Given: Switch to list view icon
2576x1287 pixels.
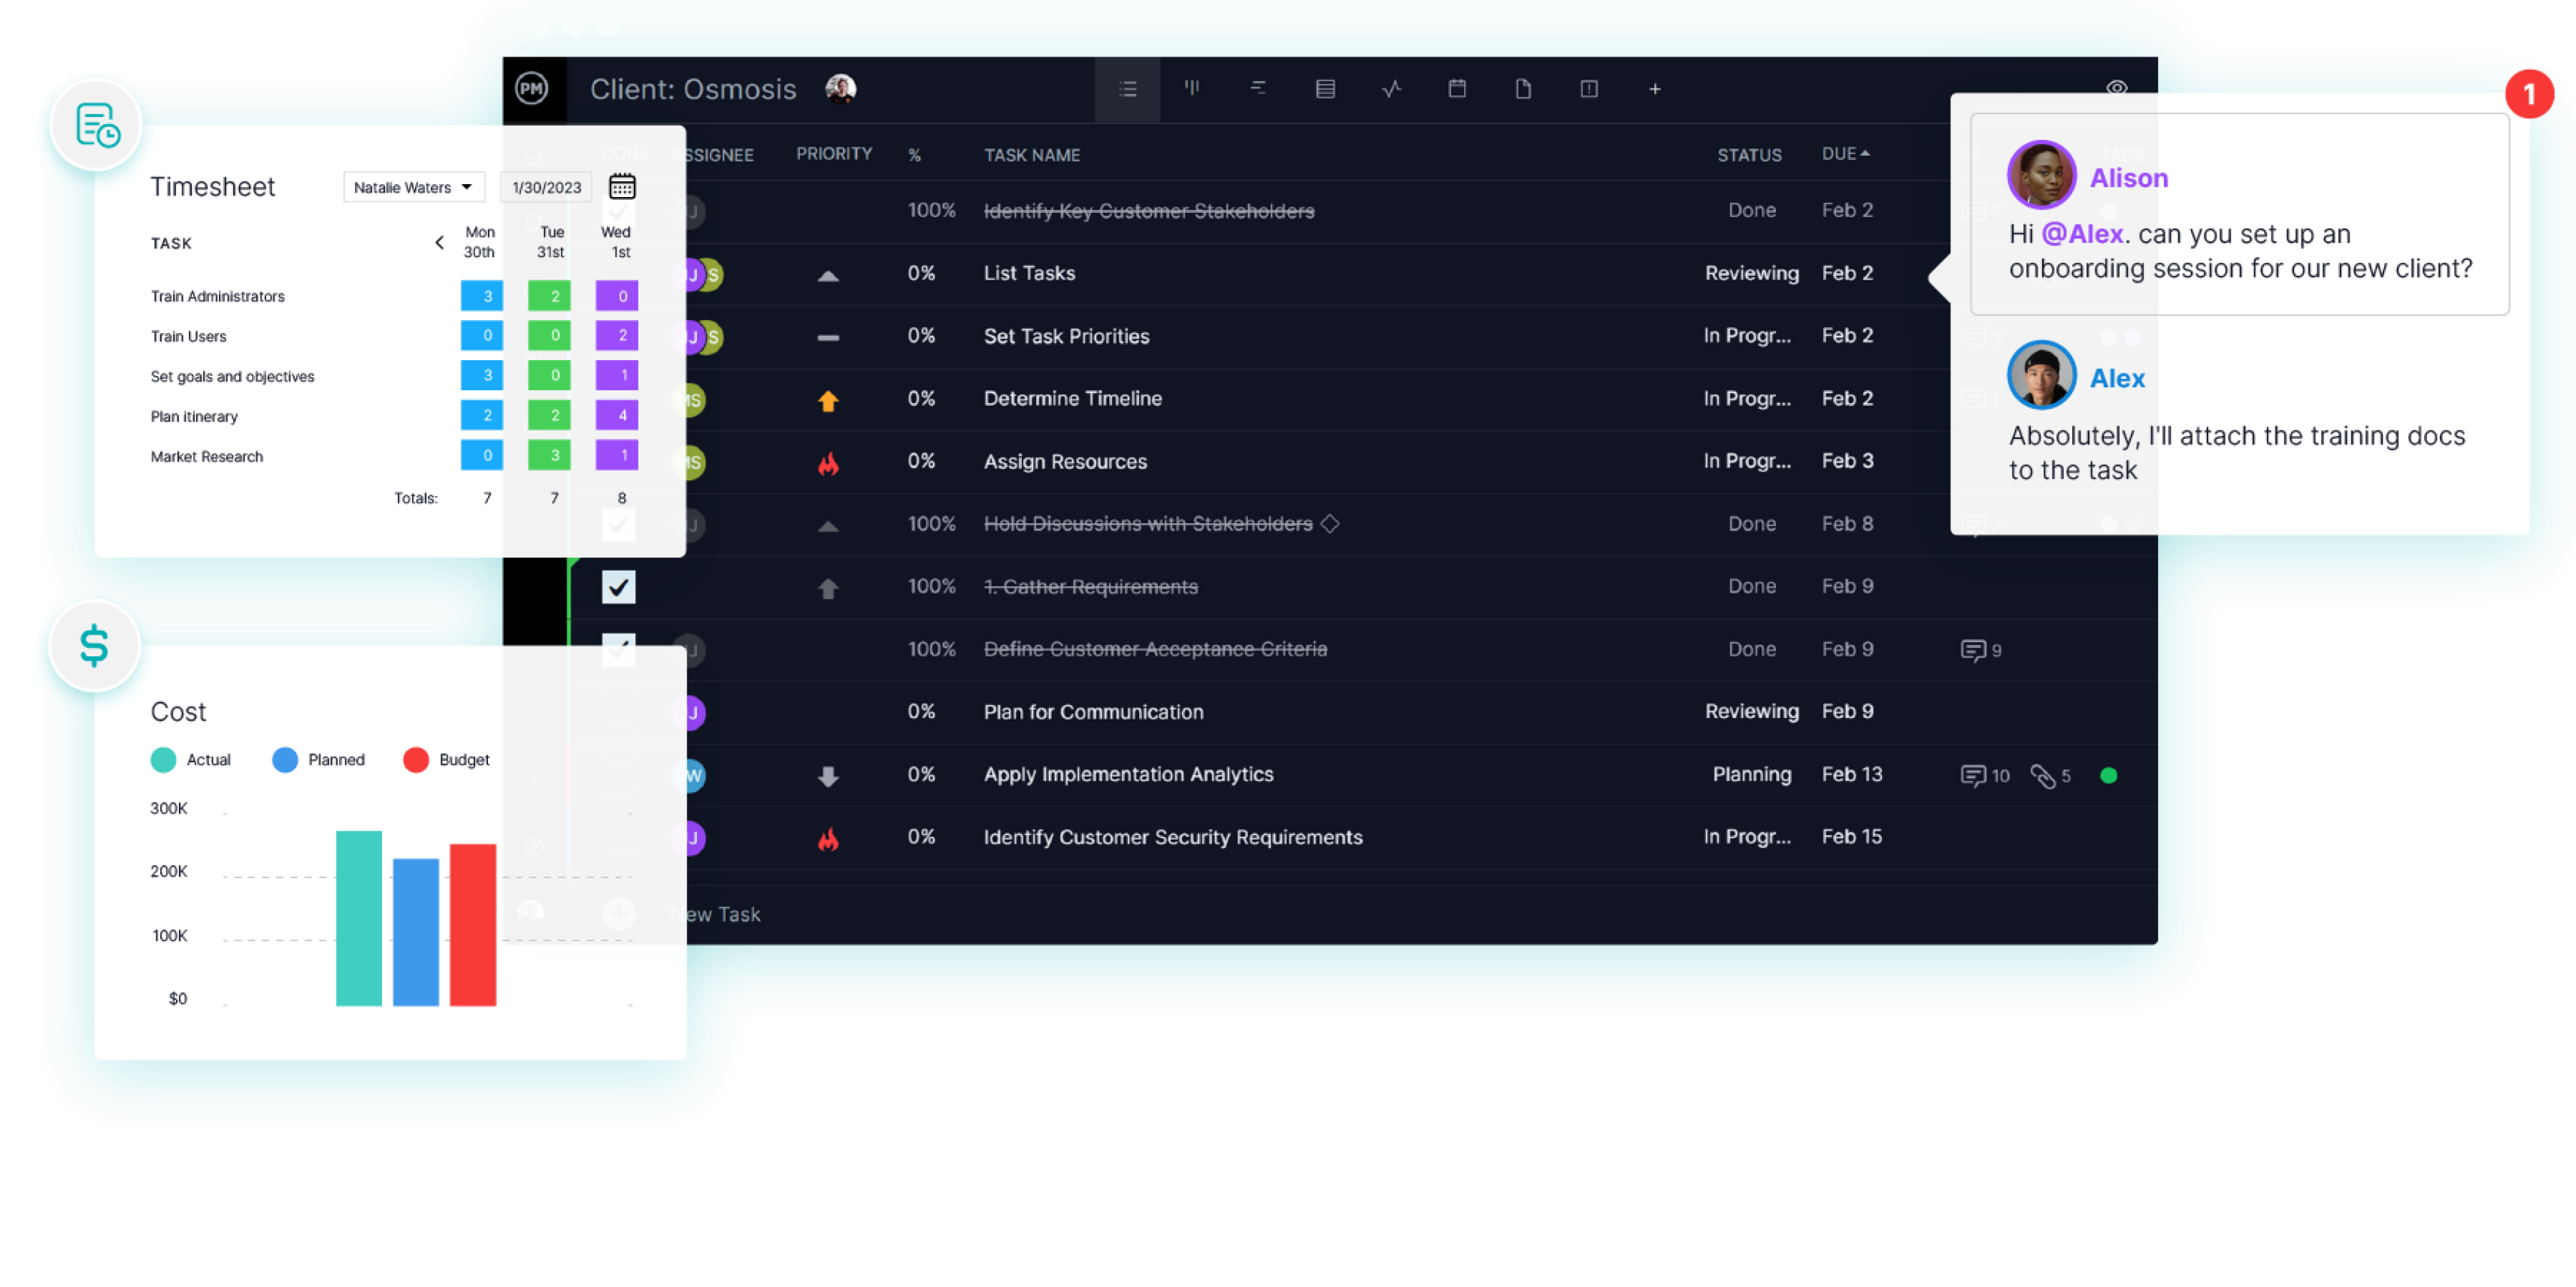Looking at the screenshot, I should point(1127,89).
